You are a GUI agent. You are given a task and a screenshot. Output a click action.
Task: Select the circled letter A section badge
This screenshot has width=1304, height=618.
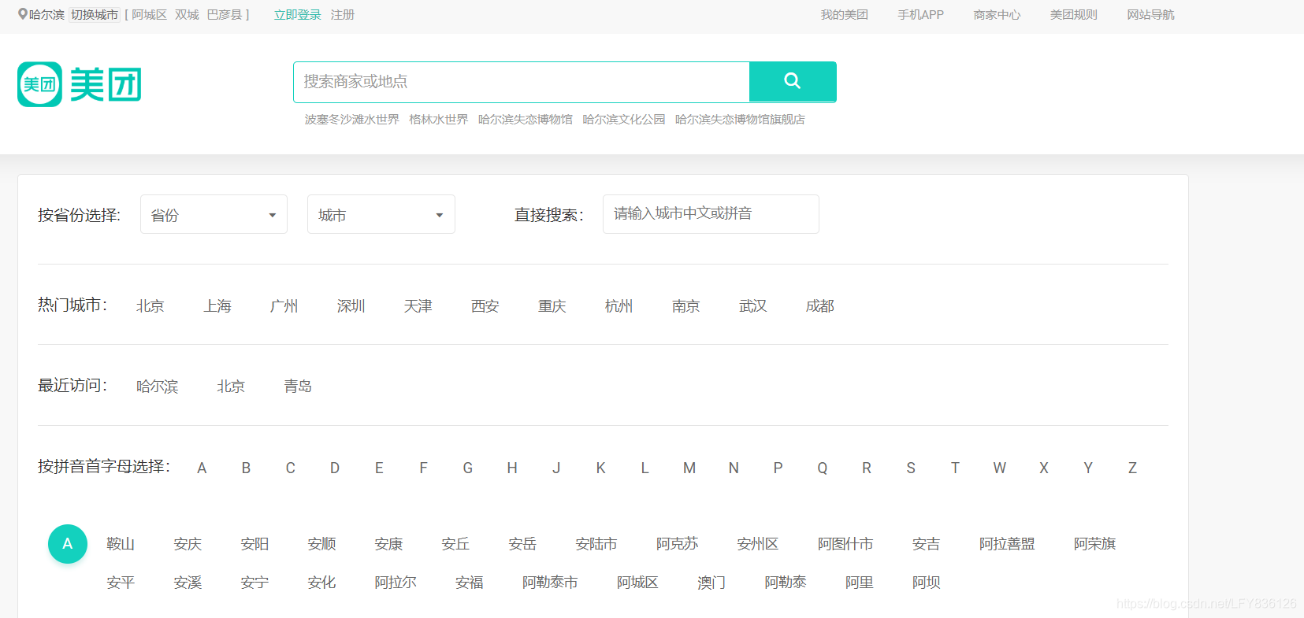(68, 543)
